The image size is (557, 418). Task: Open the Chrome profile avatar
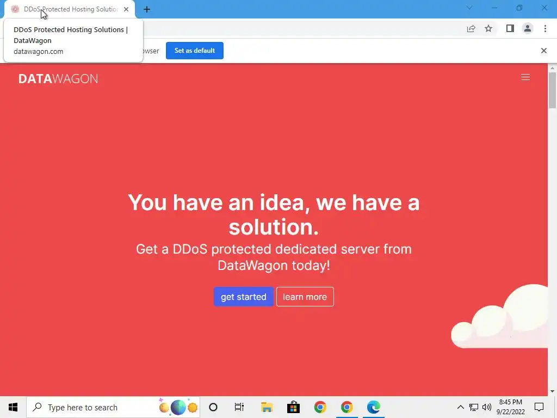coord(528,28)
